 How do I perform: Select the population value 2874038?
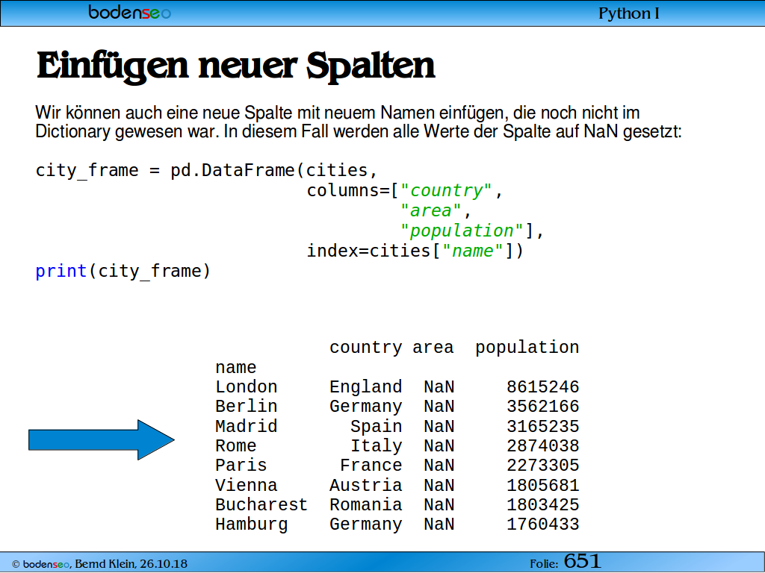click(543, 446)
